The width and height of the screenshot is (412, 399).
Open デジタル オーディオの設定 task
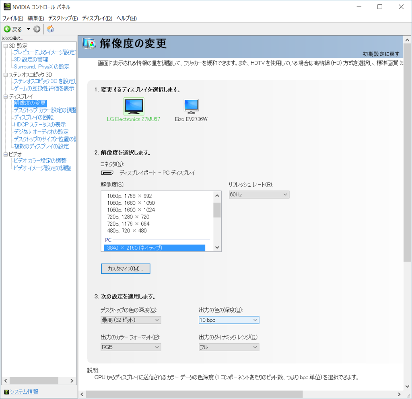(41, 132)
